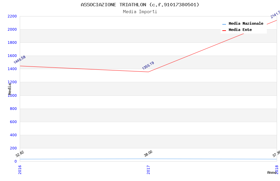Click the 2141.7 data label
Screen dimensions: 280x181
point(275,14)
